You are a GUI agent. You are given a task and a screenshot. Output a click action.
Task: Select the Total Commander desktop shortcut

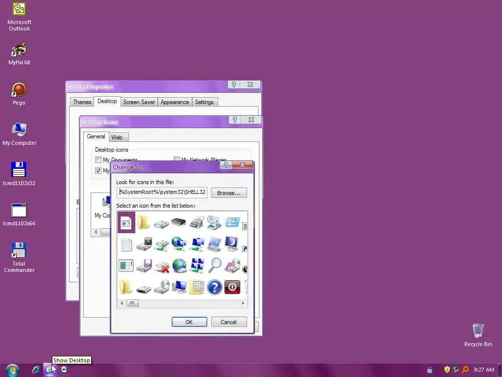(19, 257)
